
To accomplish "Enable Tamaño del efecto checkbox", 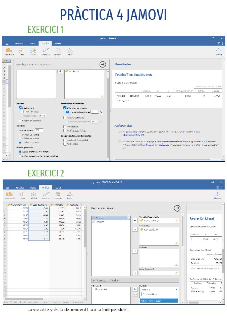I will point(65,117).
